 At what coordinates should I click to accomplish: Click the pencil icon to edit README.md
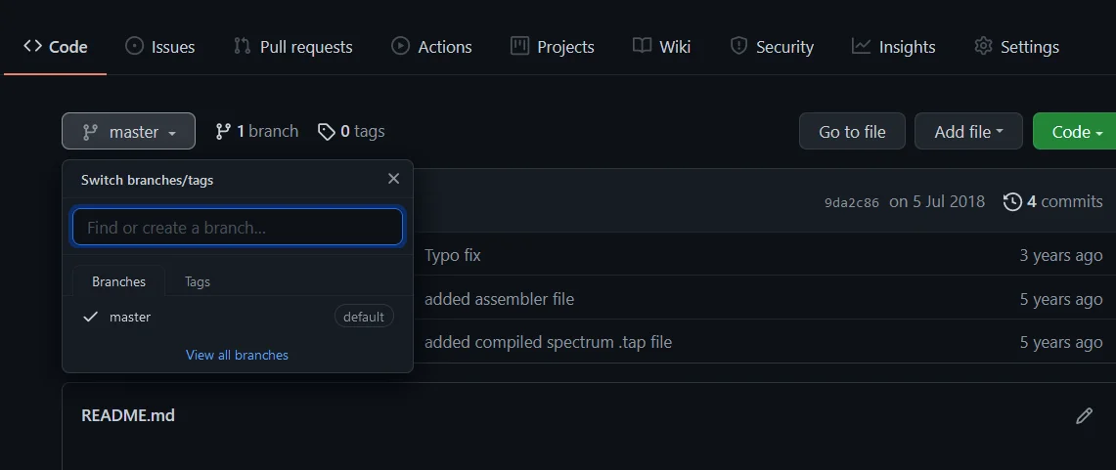1084,416
